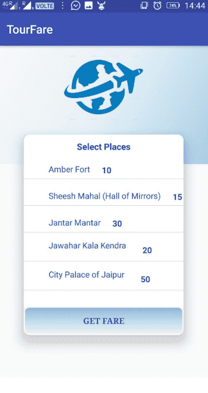Image resolution: width=208 pixels, height=393 pixels.
Task: Tap the Select Places heading
Action: [103, 147]
